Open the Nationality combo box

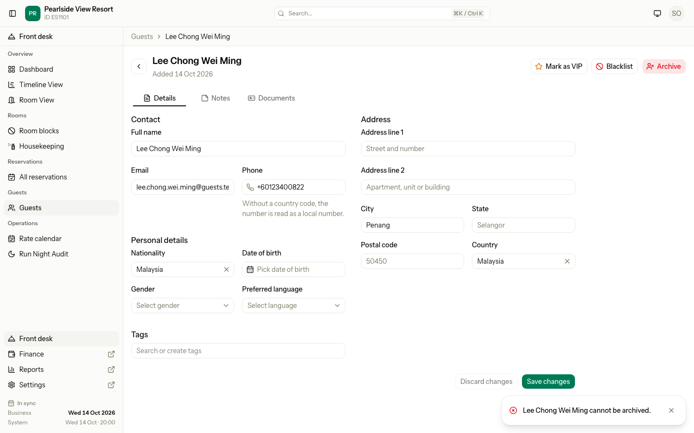tap(183, 269)
